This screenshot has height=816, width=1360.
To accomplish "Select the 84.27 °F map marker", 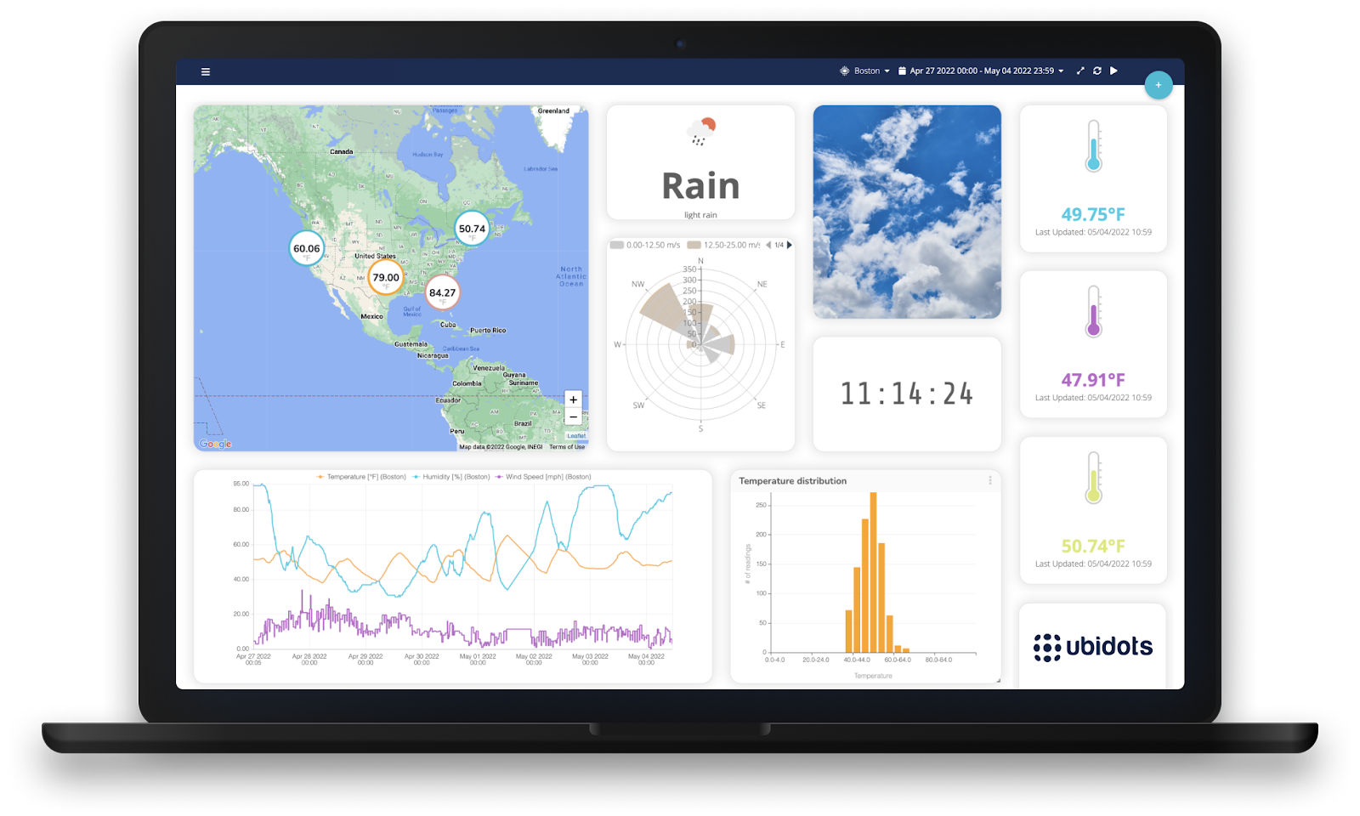I will coord(442,293).
